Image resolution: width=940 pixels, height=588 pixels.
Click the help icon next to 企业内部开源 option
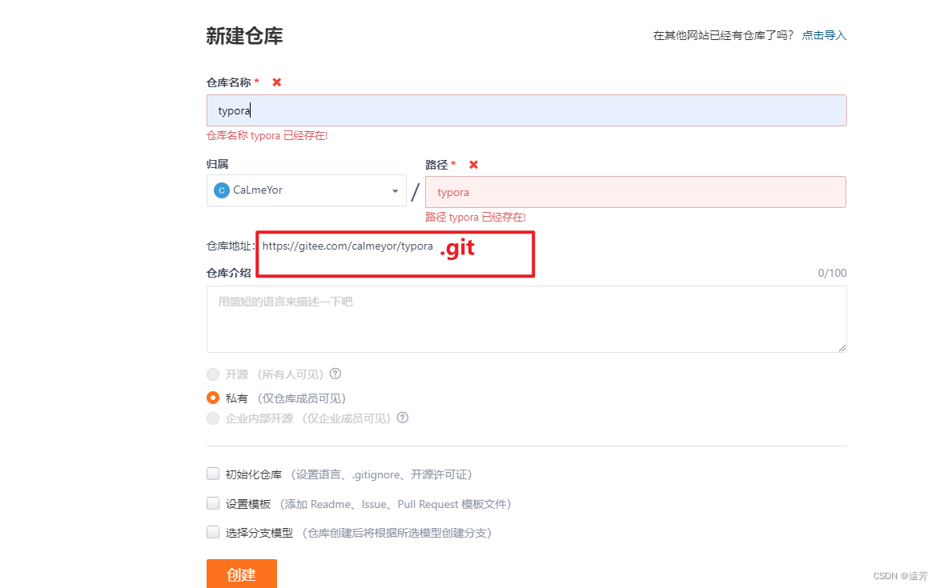point(402,418)
